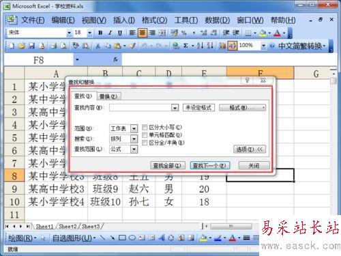Switch to the Sheet2 worksheet tab
Image resolution: width=341 pixels, height=256 pixels.
point(68,227)
